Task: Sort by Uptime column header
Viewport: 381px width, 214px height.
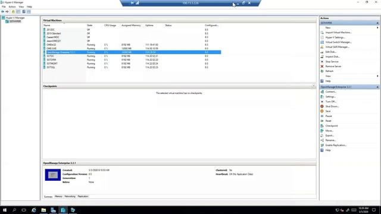Action: [x=149, y=25]
